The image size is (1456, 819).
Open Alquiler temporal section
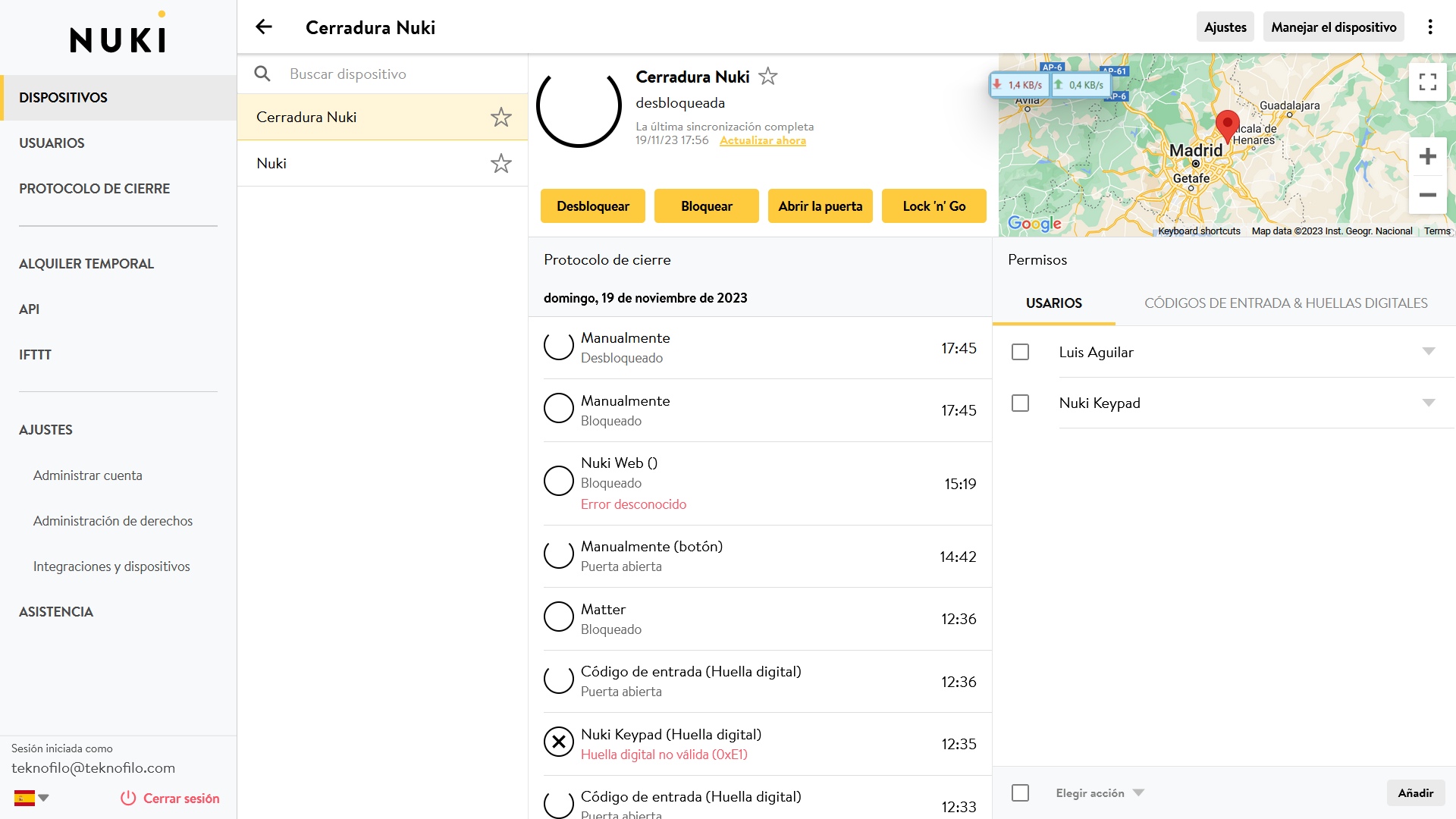[x=118, y=264]
